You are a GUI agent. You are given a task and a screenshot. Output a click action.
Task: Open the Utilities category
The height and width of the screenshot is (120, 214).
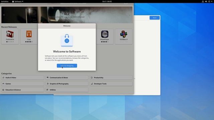pos(67,90)
